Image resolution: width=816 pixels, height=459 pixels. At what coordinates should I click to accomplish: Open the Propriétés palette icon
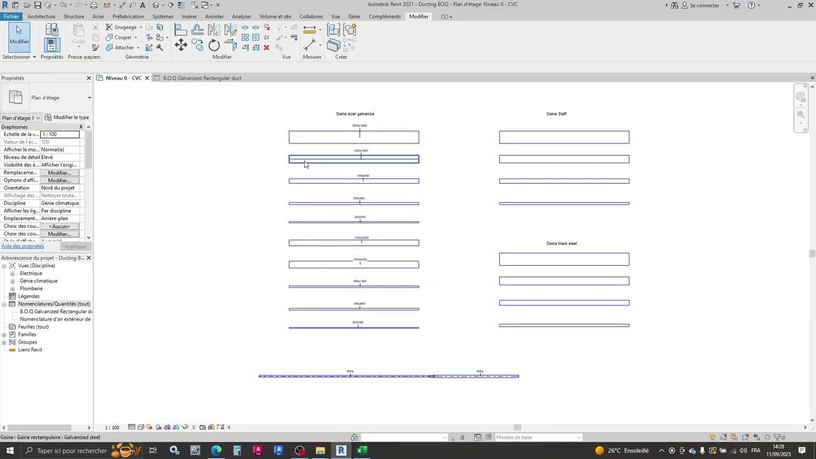(52, 45)
